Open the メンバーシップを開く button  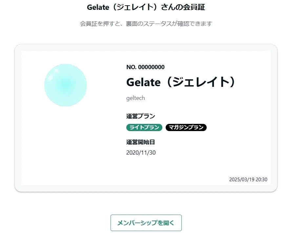[146, 223]
